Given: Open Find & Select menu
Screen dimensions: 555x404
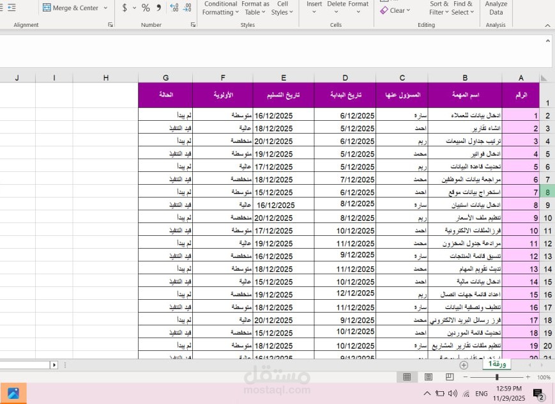Looking at the screenshot, I should [462, 8].
